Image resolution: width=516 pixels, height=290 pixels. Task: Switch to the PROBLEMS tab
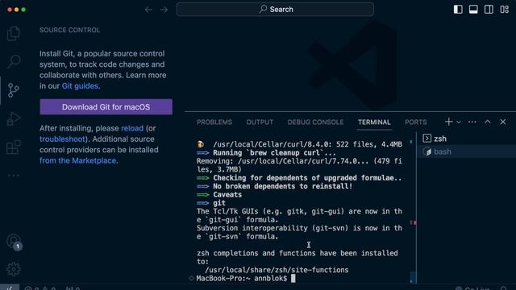coord(214,122)
